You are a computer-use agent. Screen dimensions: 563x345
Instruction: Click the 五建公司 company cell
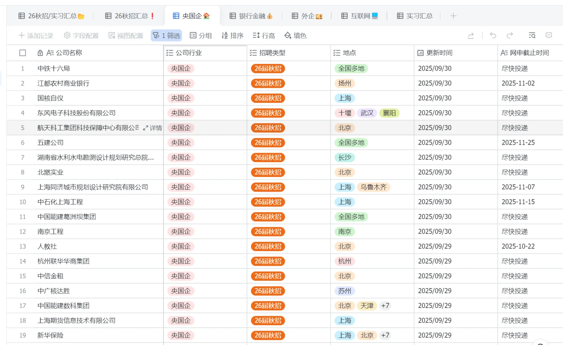tap(99, 142)
